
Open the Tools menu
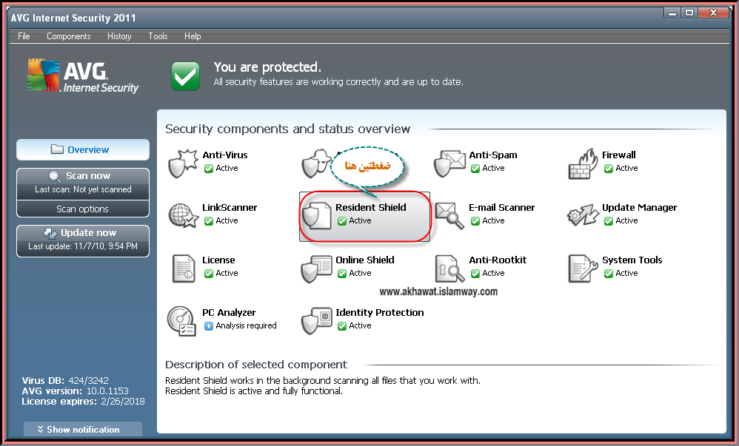coord(158,36)
